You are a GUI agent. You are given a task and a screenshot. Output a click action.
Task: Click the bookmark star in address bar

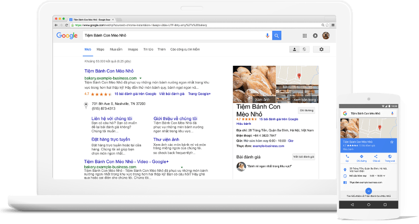[327, 25]
